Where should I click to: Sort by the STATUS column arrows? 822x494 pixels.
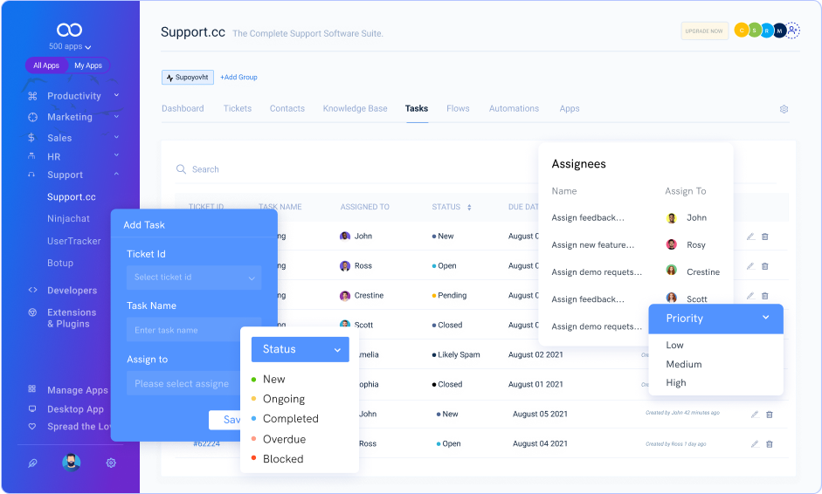tap(469, 208)
